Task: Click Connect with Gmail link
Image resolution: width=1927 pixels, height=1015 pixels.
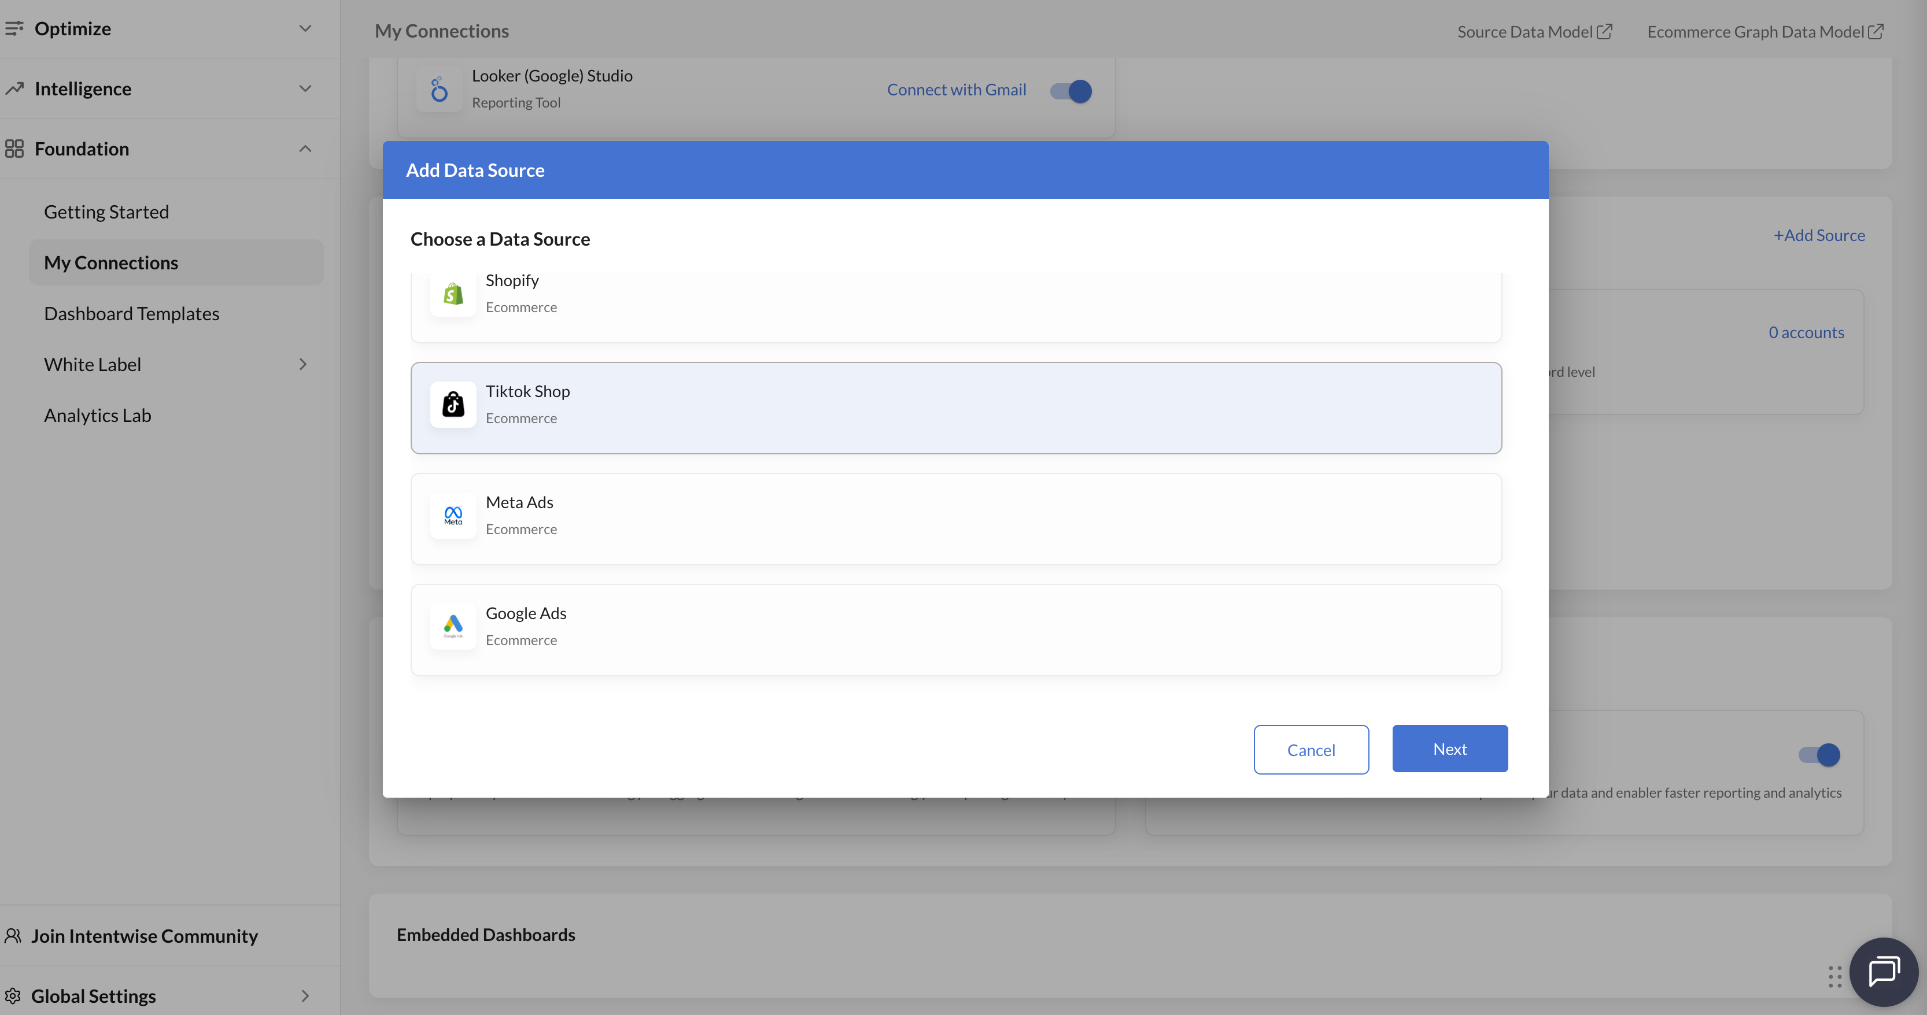Action: (956, 90)
